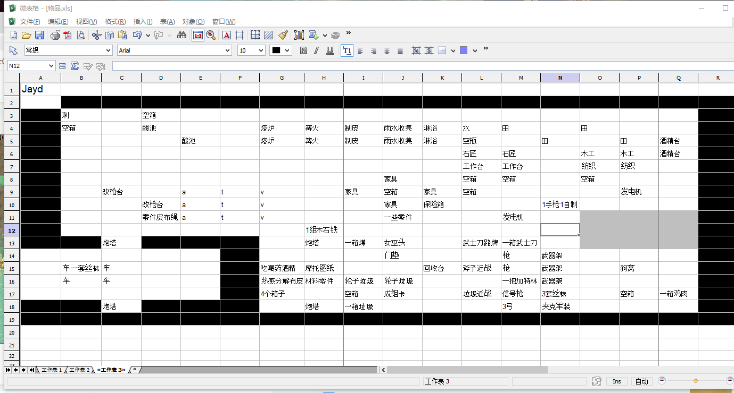This screenshot has height=393, width=734.
Task: Click the sort icon with sigma
Action: (314, 35)
